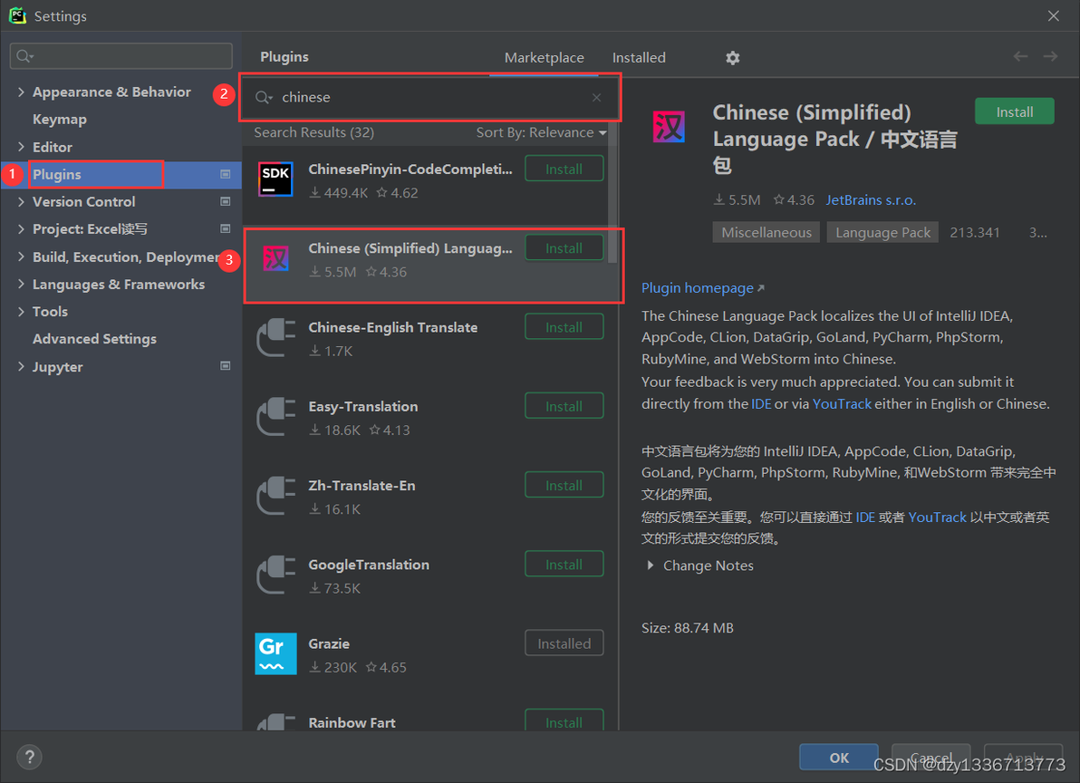Expand the Project: Excel node
Image resolution: width=1080 pixels, height=783 pixels.
coord(21,229)
